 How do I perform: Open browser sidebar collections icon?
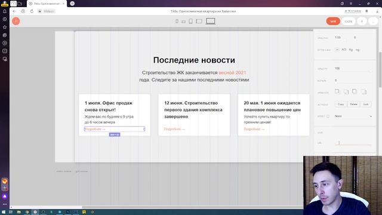tap(5, 35)
